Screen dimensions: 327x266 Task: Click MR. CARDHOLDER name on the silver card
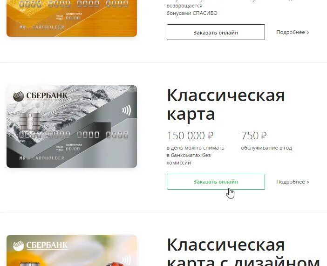[x=42, y=158]
